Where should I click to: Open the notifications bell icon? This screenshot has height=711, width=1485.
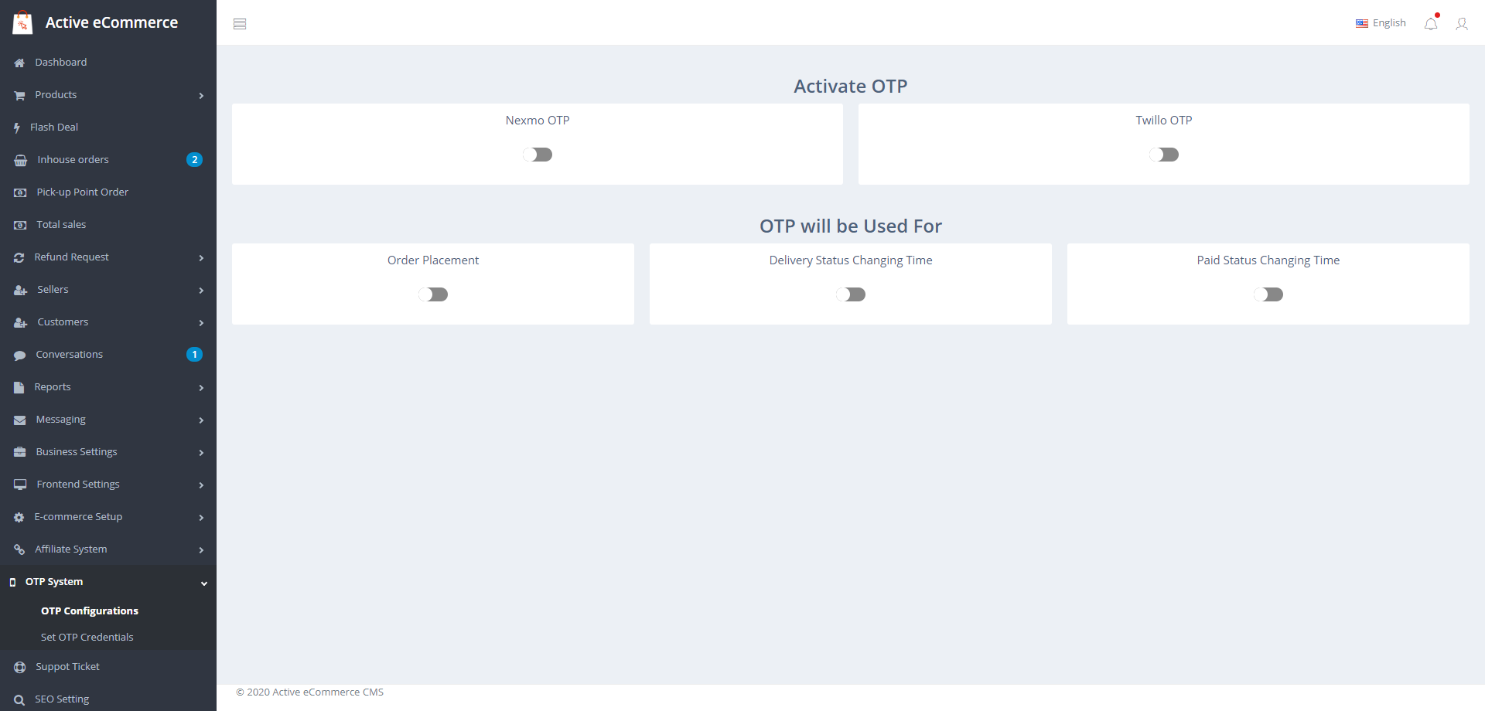point(1431,24)
